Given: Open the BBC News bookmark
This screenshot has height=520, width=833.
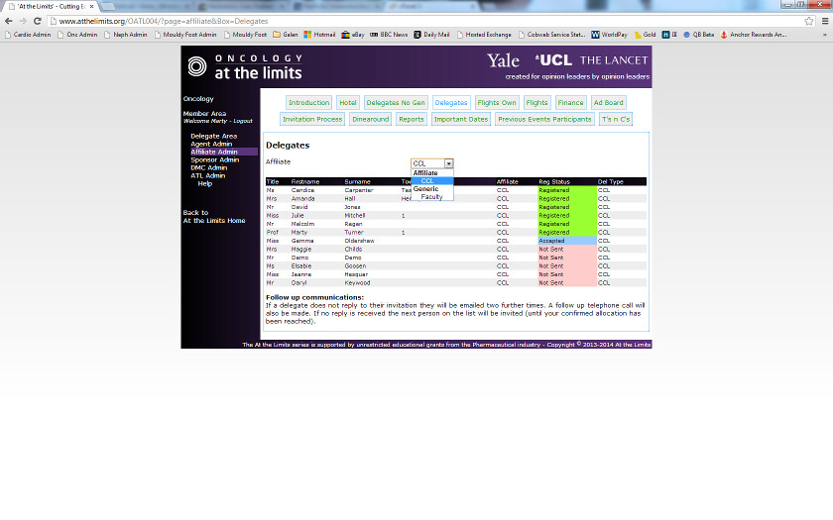Looking at the screenshot, I should [x=389, y=35].
